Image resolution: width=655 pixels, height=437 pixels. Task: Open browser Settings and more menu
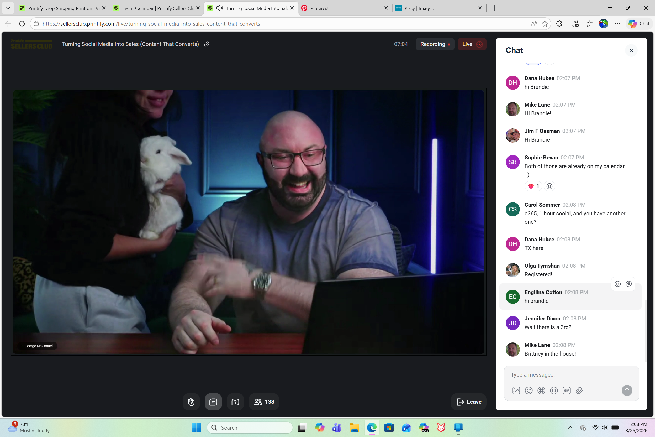click(x=617, y=24)
